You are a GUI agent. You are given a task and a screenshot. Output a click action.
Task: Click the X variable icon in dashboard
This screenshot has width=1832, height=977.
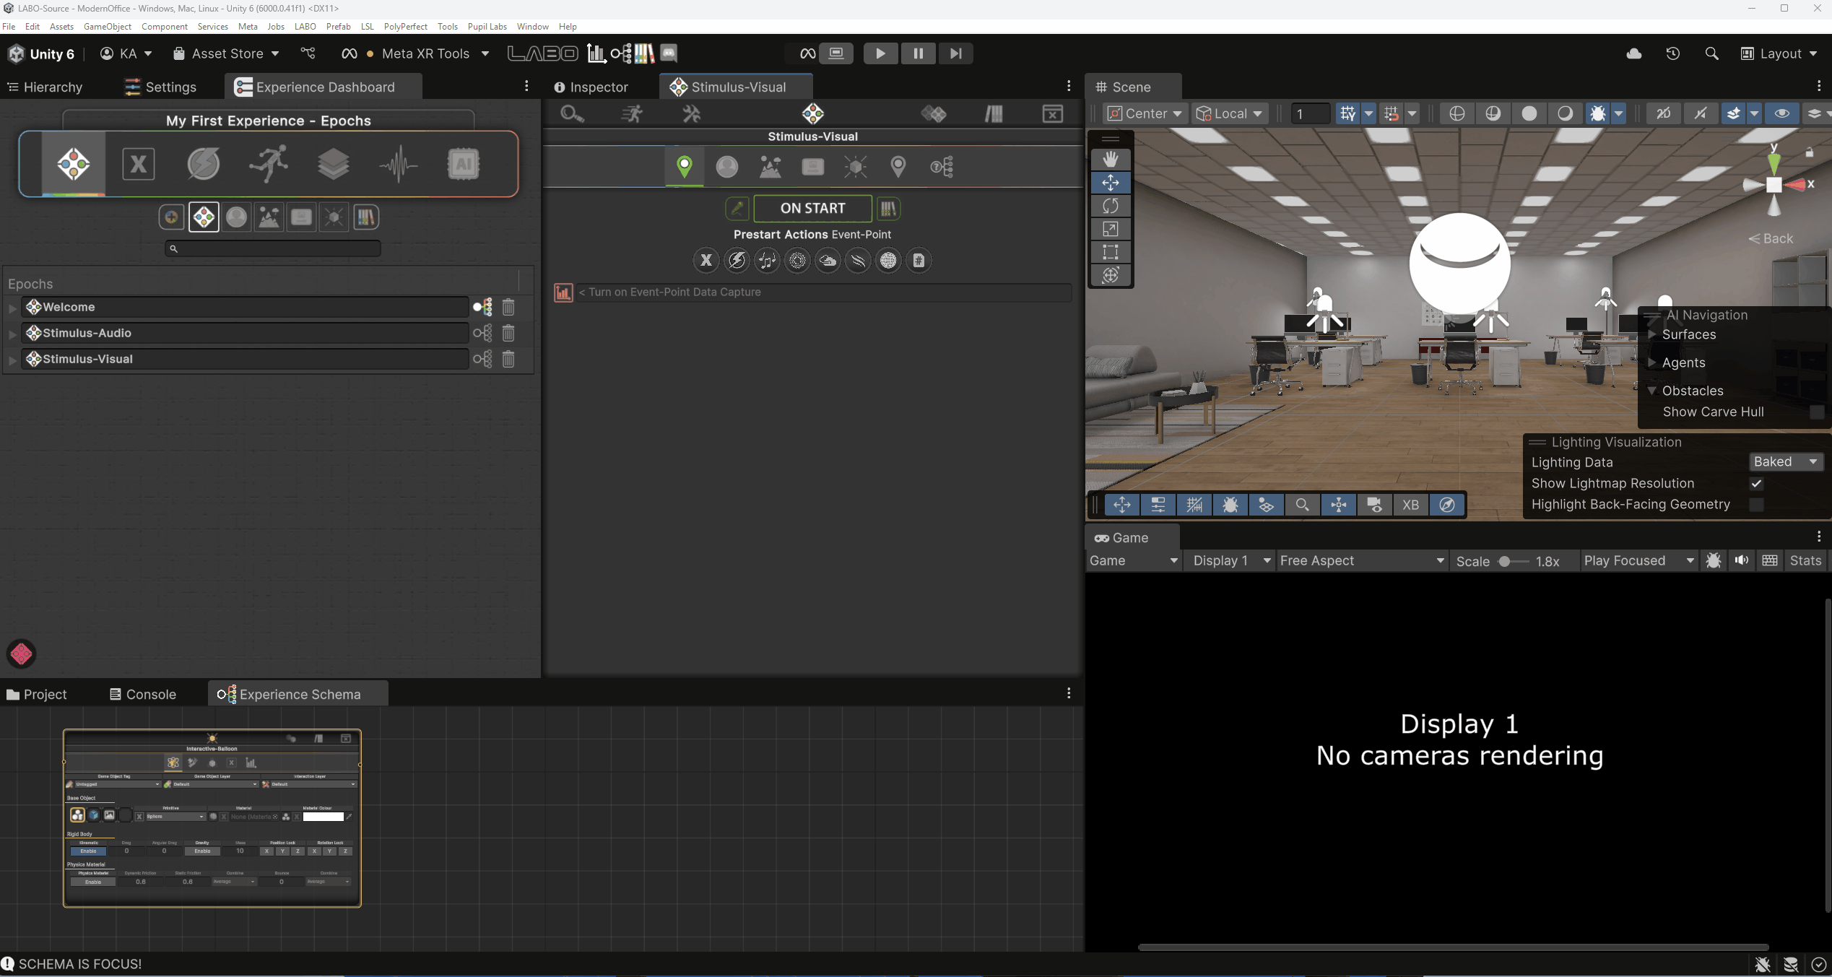point(139,164)
